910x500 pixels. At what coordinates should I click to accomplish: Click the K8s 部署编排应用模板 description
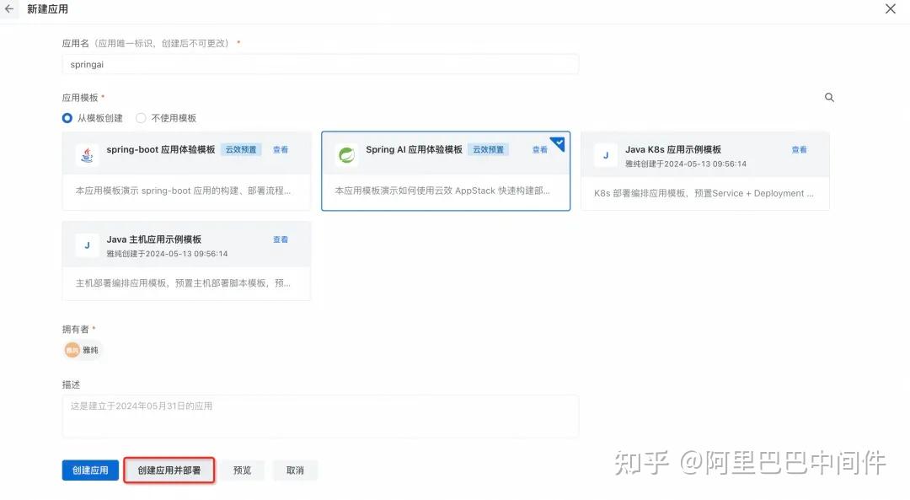coord(704,193)
